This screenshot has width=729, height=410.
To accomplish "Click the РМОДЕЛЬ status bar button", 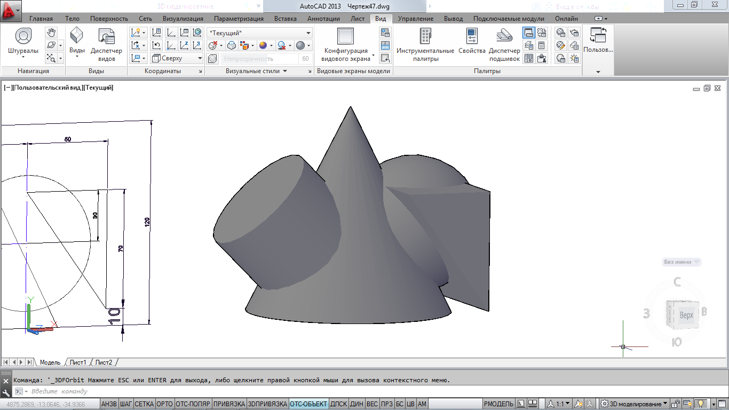I will [498, 404].
